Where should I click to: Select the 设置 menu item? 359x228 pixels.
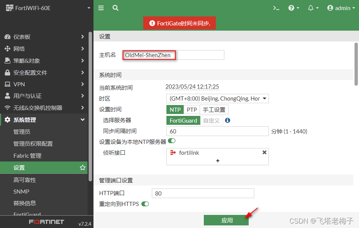[x=44, y=167]
